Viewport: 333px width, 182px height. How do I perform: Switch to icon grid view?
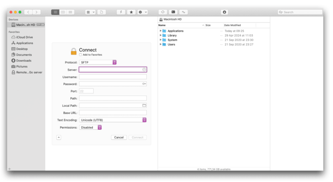[70, 12]
